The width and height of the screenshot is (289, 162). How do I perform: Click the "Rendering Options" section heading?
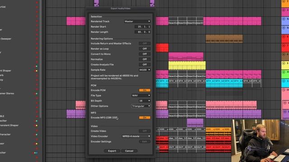click(102, 39)
